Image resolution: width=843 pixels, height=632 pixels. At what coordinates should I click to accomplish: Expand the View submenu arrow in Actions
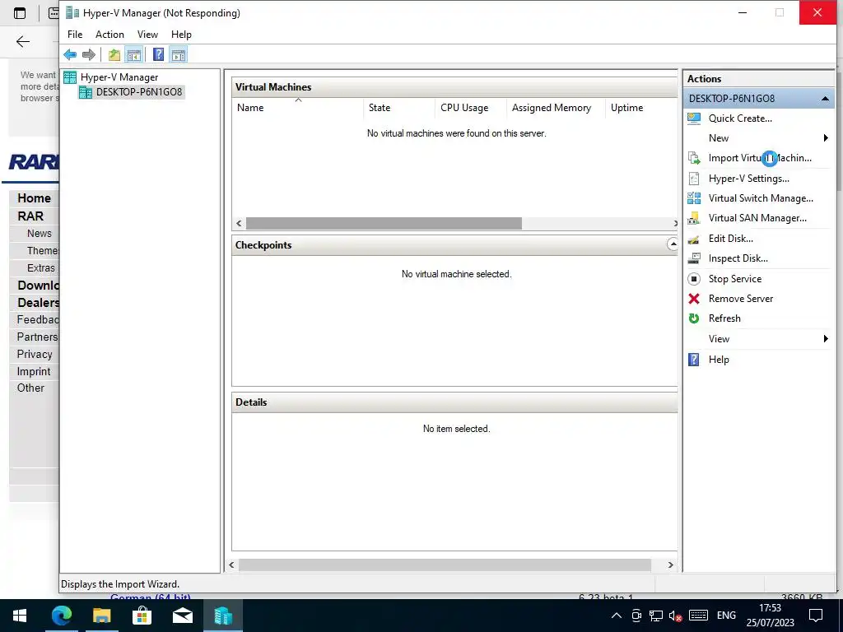pyautogui.click(x=826, y=338)
